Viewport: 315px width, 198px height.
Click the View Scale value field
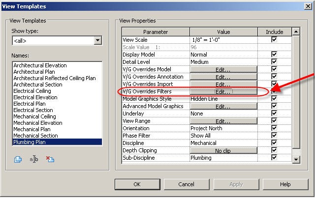click(x=223, y=40)
